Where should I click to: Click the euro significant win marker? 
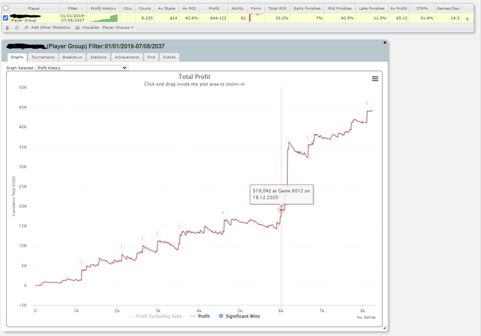pos(223,212)
